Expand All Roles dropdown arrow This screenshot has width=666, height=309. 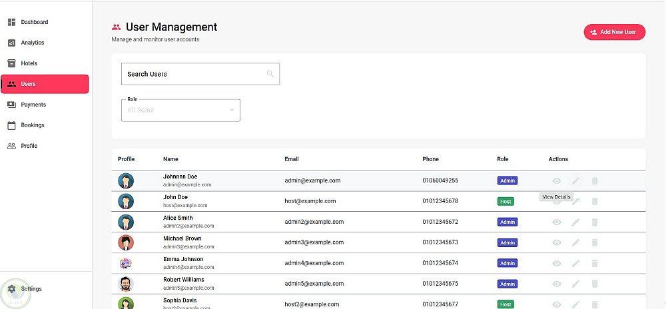(232, 111)
